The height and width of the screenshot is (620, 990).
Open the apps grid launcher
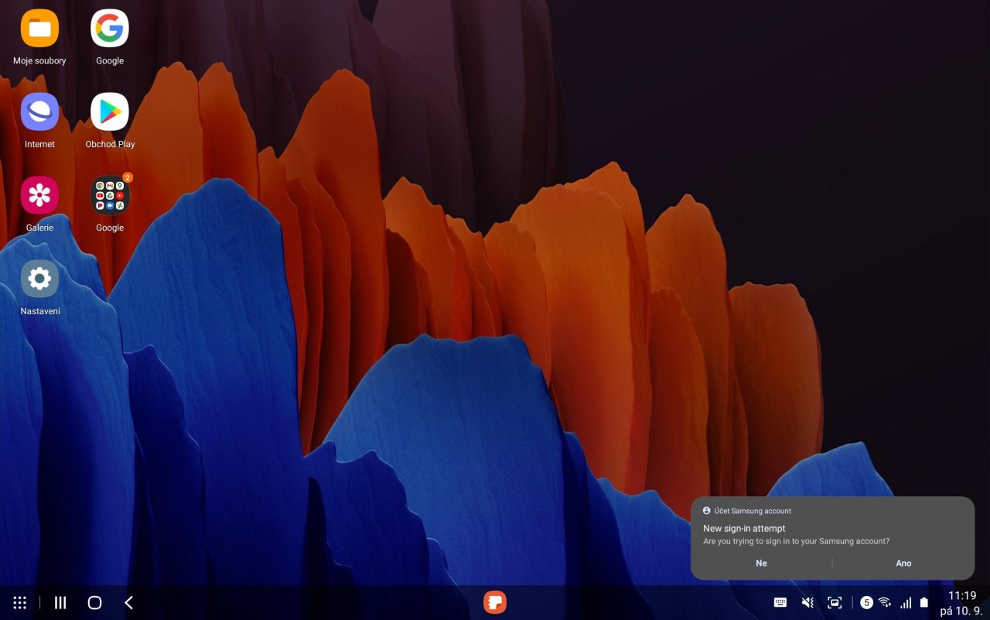[x=20, y=602]
